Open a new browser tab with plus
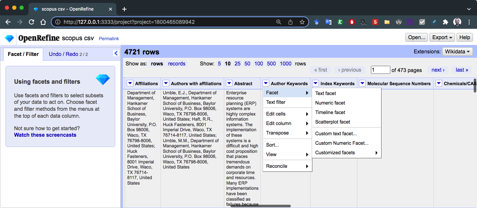The image size is (477, 208). click(124, 9)
